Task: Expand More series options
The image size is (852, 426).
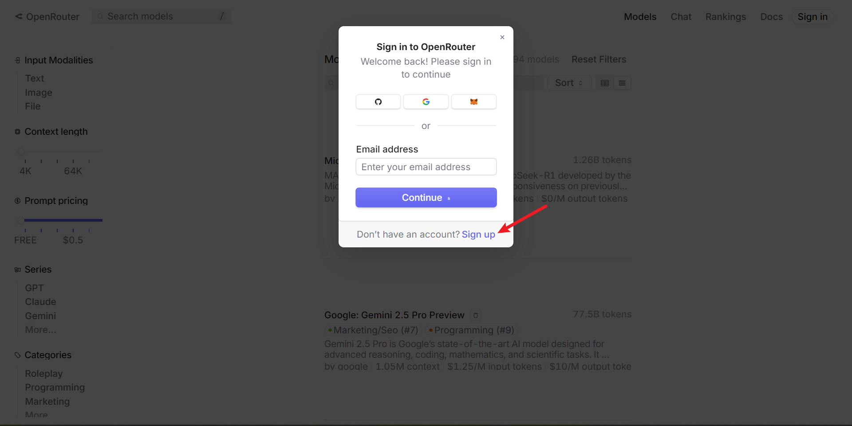Action: 40,330
